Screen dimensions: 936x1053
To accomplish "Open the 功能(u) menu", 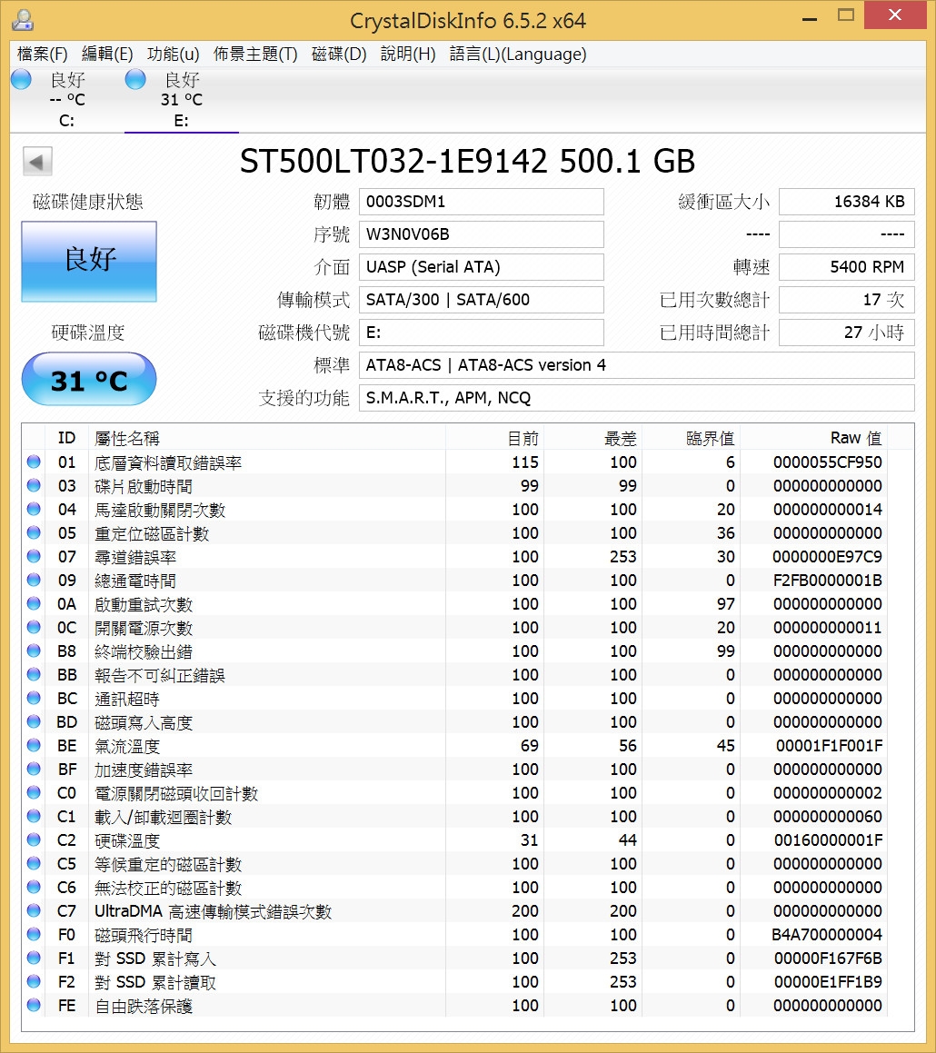I will point(173,54).
